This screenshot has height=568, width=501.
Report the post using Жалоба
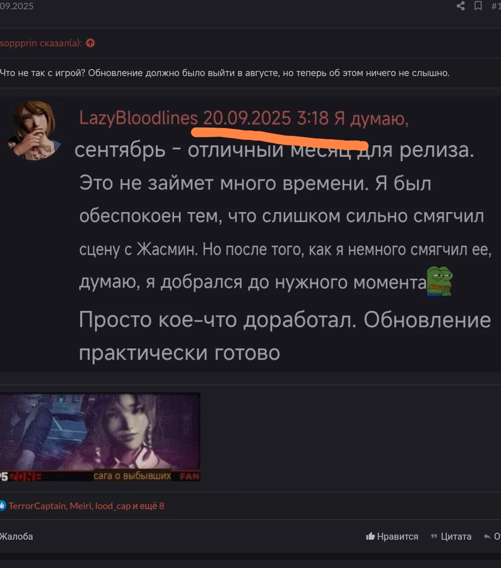click(16, 536)
